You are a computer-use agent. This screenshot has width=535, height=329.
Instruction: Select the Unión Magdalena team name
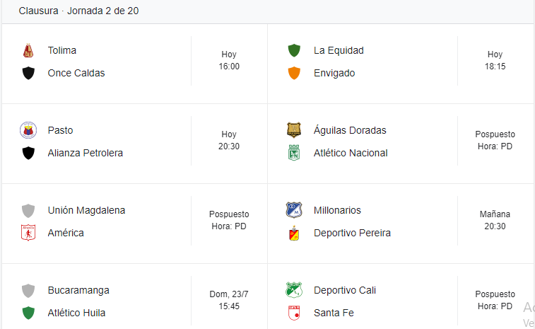[86, 210]
